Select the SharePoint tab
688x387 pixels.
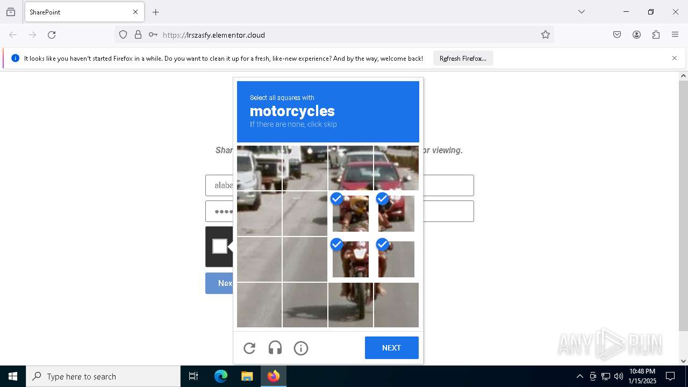[84, 12]
